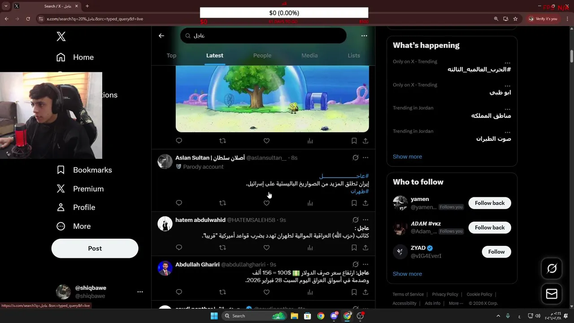Show more trends under What's happening
Image resolution: width=574 pixels, height=323 pixels.
click(407, 157)
